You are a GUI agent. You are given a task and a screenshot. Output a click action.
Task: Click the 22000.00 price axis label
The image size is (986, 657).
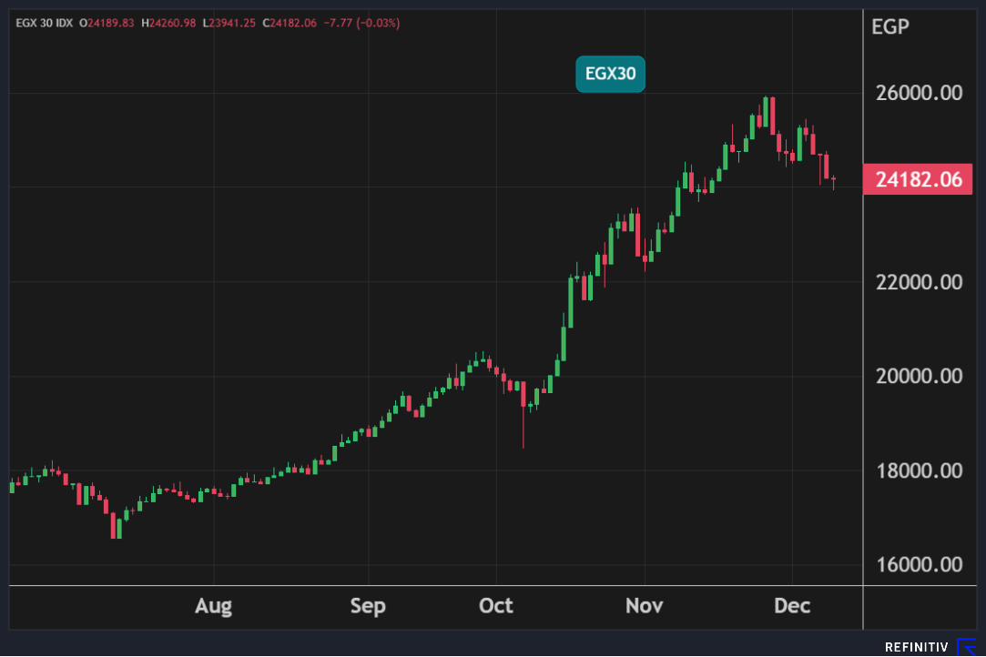(918, 282)
